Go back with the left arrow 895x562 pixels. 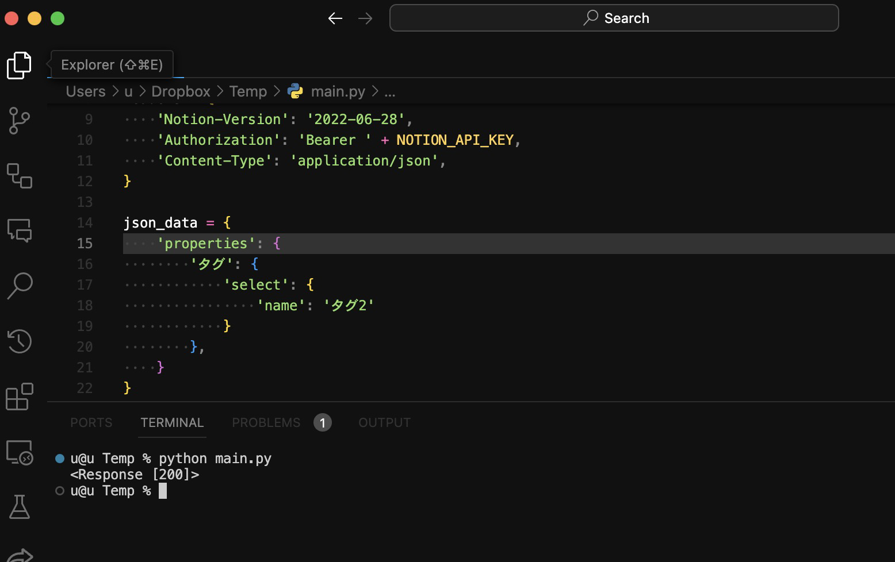(335, 18)
